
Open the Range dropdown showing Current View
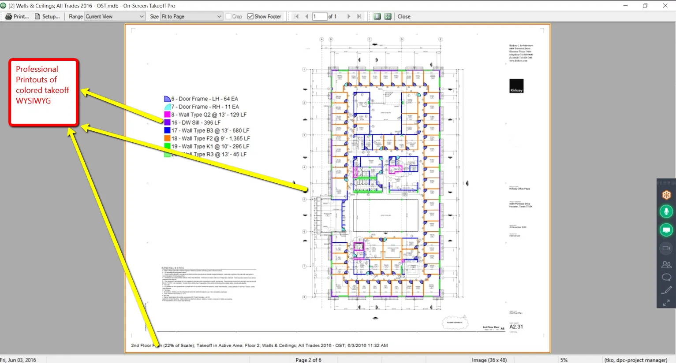point(115,16)
